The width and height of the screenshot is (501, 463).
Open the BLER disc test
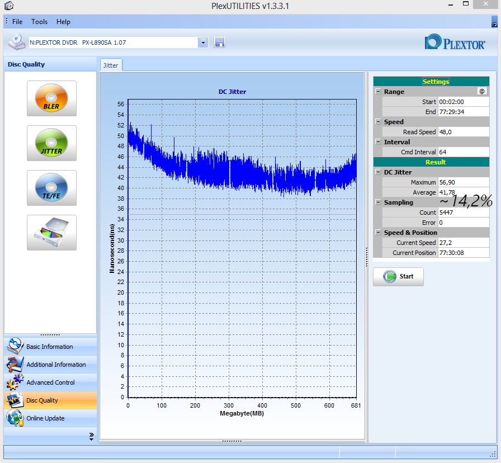point(51,98)
